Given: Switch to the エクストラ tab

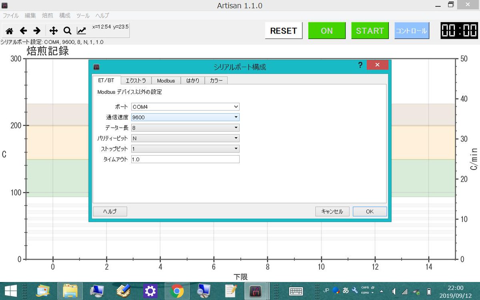Looking at the screenshot, I should pyautogui.click(x=136, y=80).
